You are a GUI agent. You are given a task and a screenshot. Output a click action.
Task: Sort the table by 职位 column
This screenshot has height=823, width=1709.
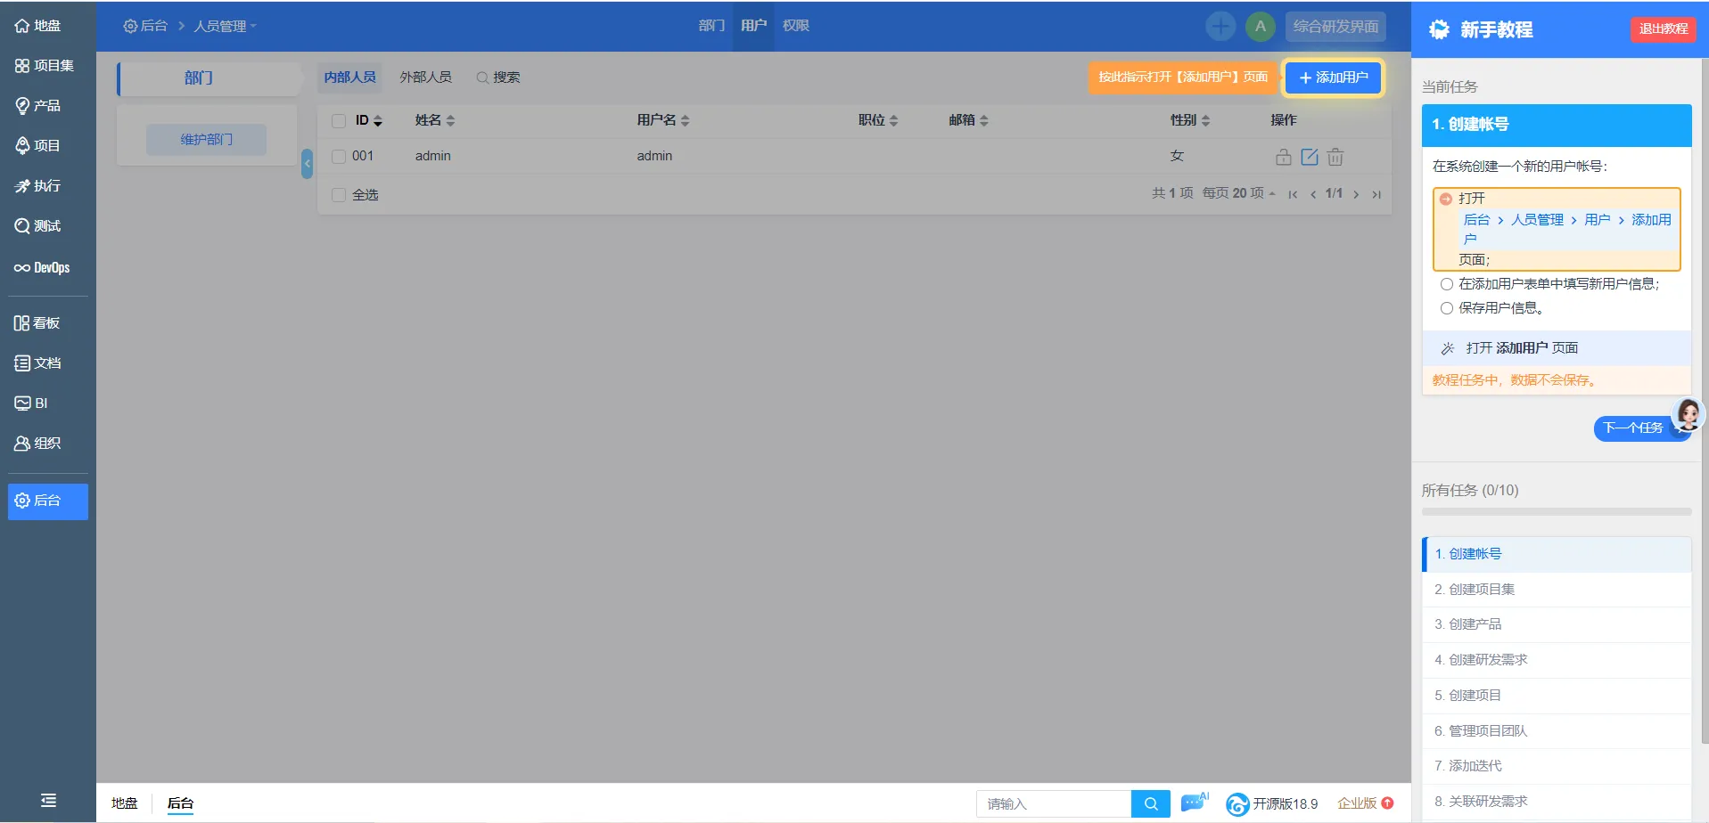point(878,120)
